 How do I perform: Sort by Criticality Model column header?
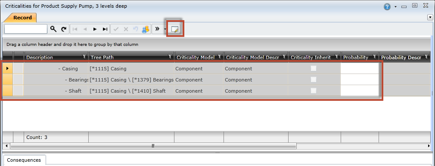click(x=196, y=57)
